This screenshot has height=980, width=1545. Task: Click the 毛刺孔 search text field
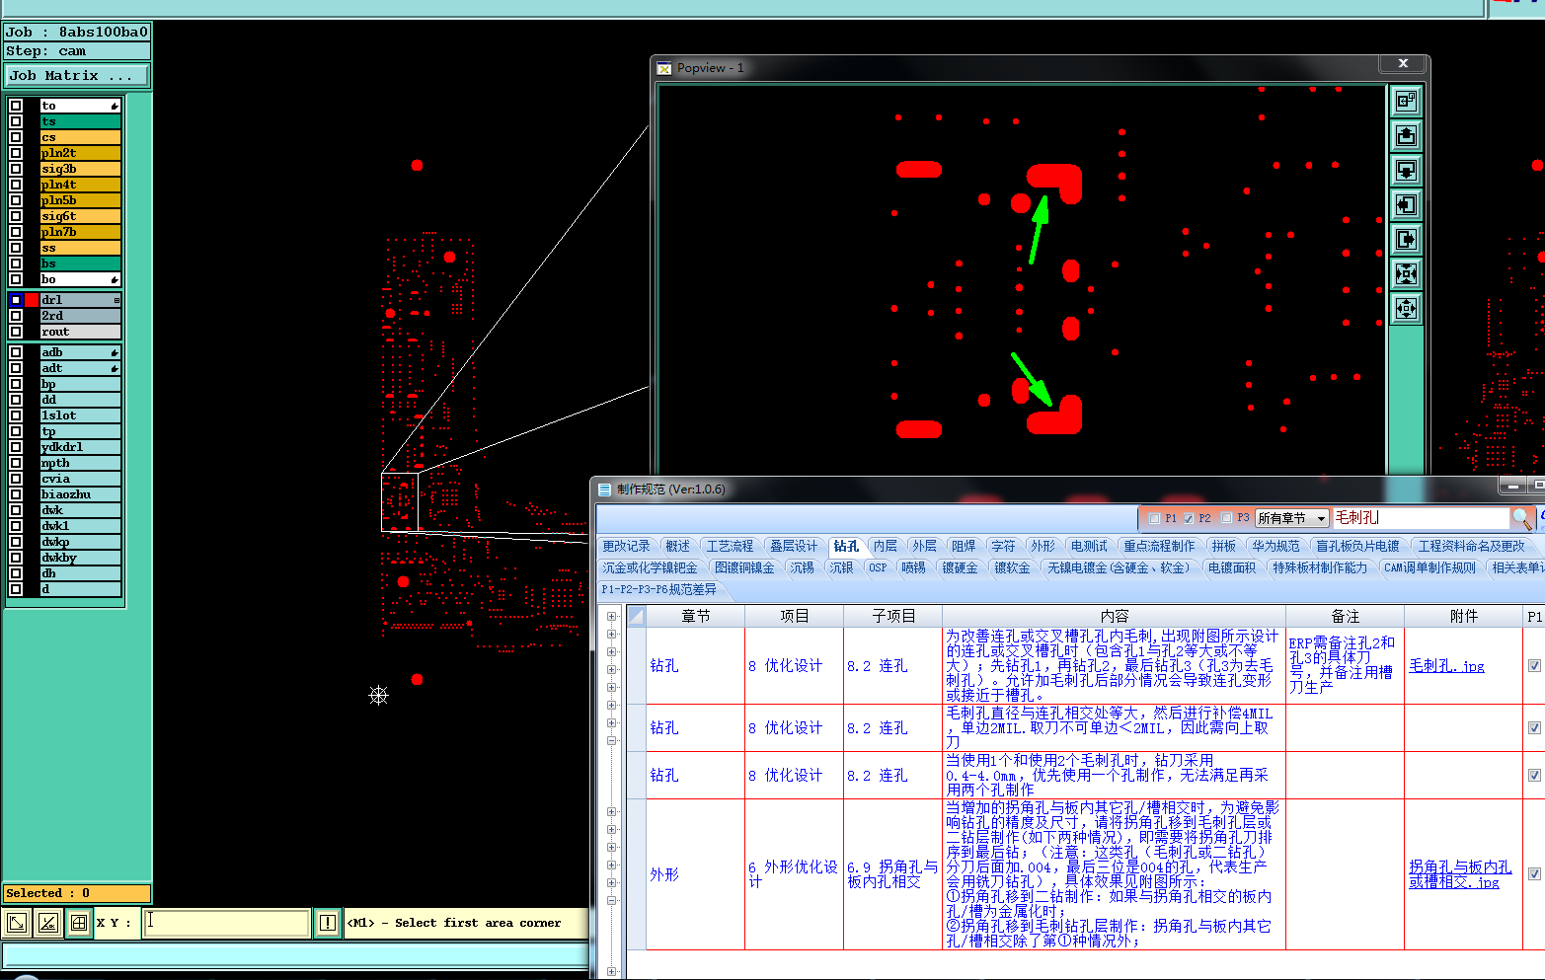[x=1420, y=518]
